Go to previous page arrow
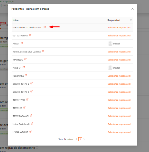 click(x=76, y=139)
